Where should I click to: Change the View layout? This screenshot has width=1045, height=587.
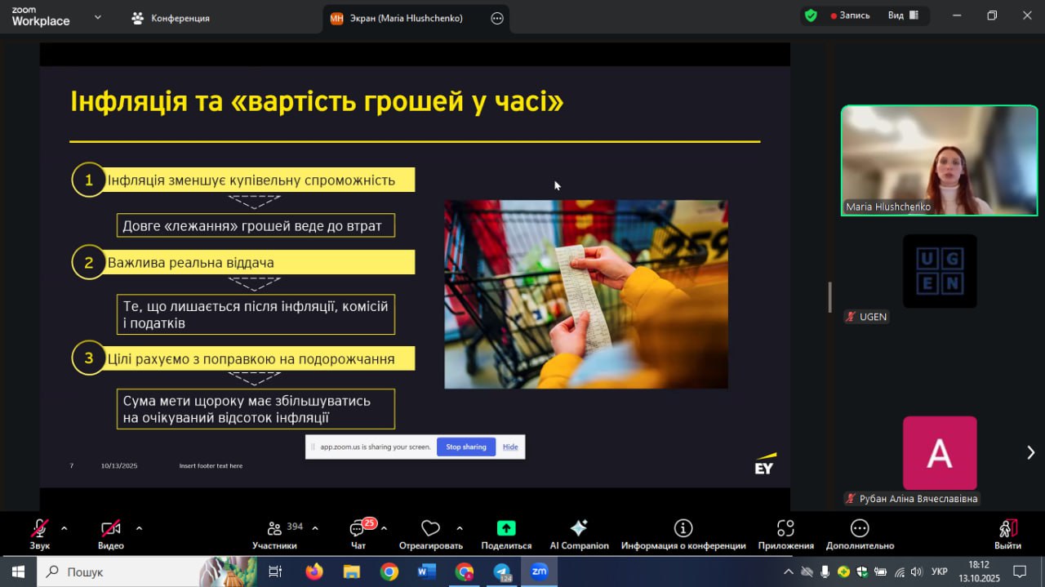(x=903, y=16)
